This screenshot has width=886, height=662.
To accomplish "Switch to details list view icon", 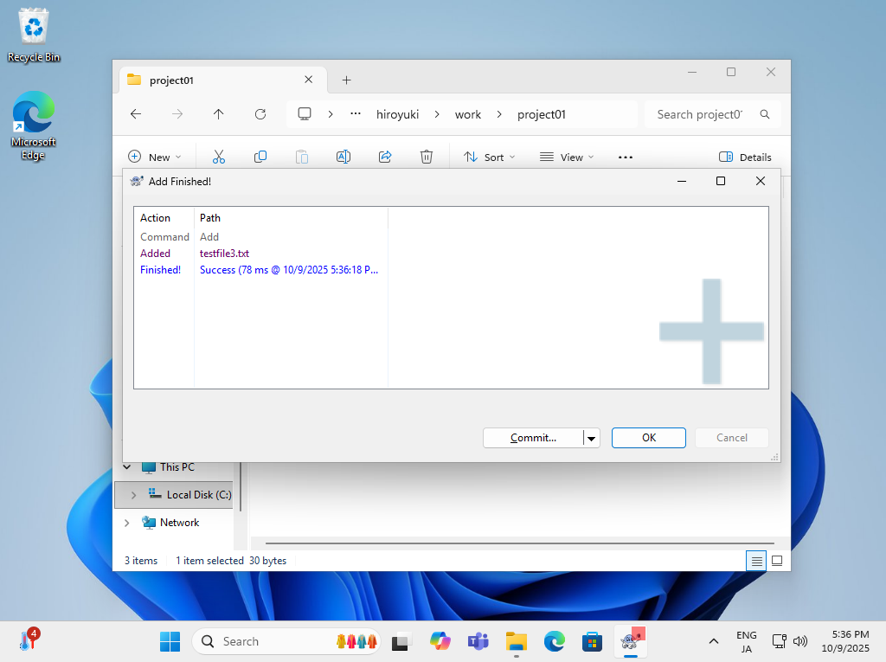I will tap(757, 561).
